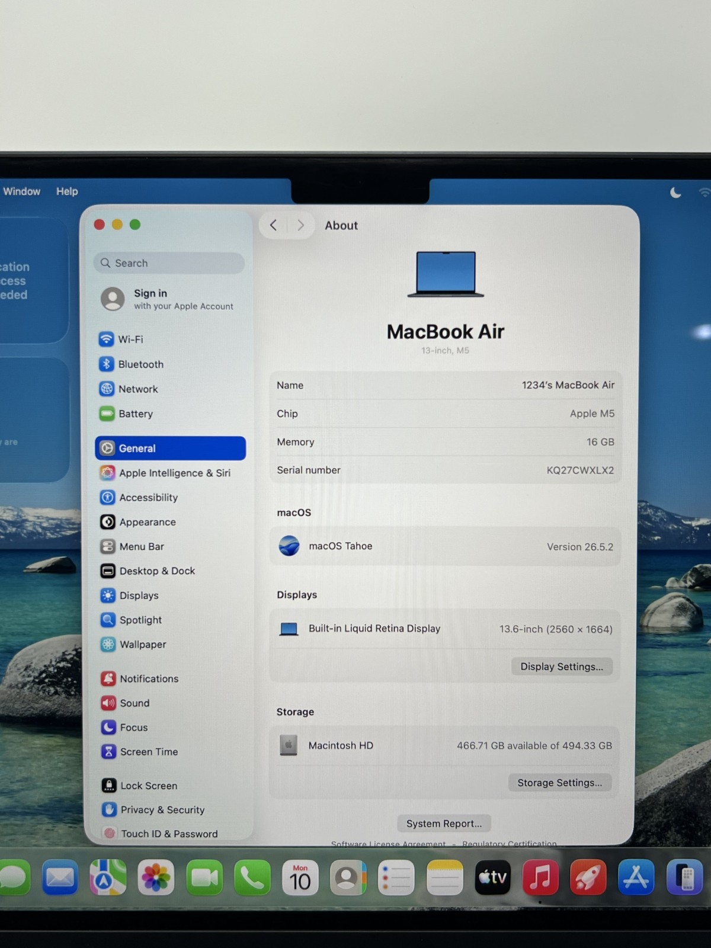Click the MacBook Air image
The image size is (711, 948).
(x=446, y=274)
